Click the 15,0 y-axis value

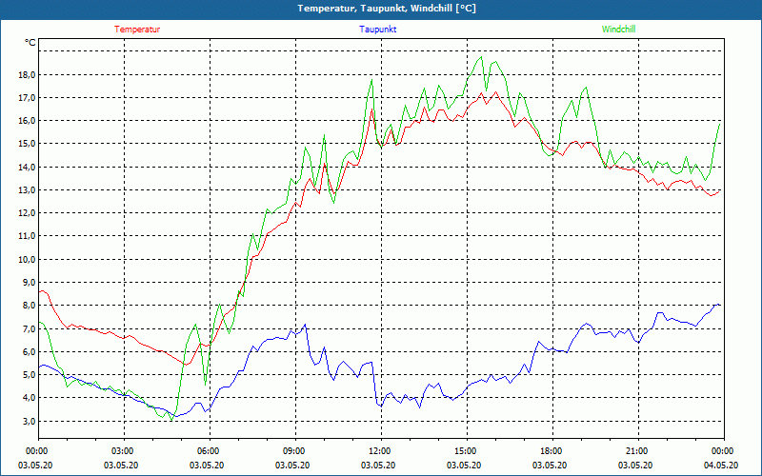click(x=25, y=144)
